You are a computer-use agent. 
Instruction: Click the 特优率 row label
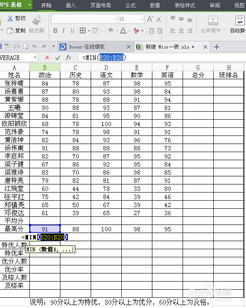coord(14,253)
